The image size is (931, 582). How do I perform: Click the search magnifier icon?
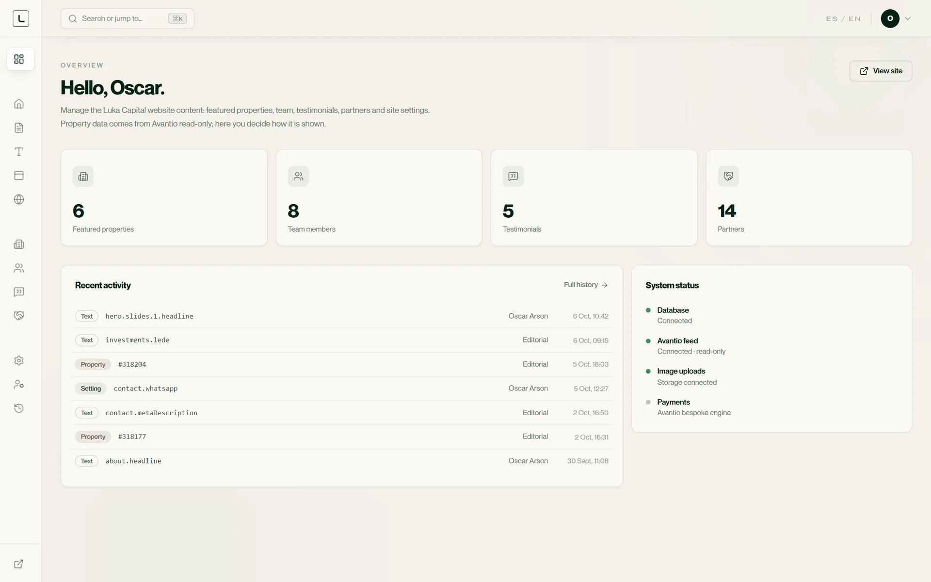click(x=73, y=18)
